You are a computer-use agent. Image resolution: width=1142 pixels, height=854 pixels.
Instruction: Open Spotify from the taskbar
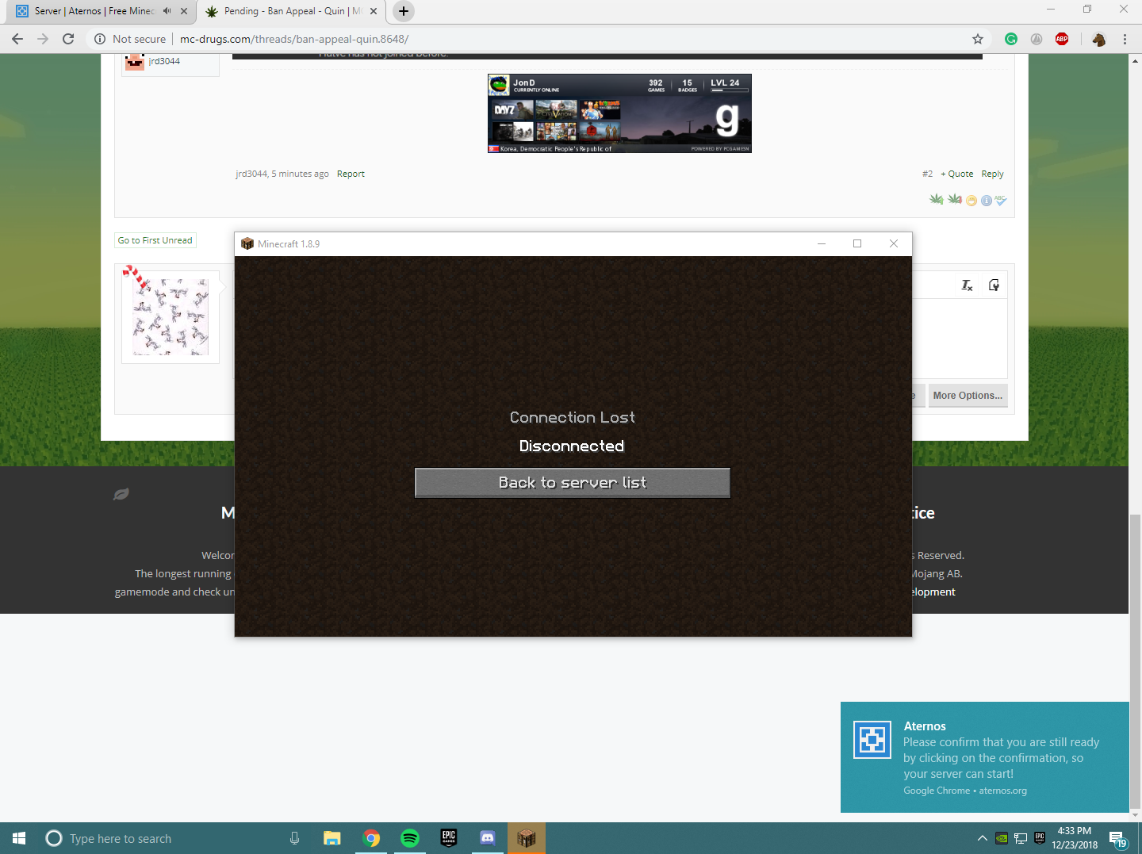tap(410, 838)
